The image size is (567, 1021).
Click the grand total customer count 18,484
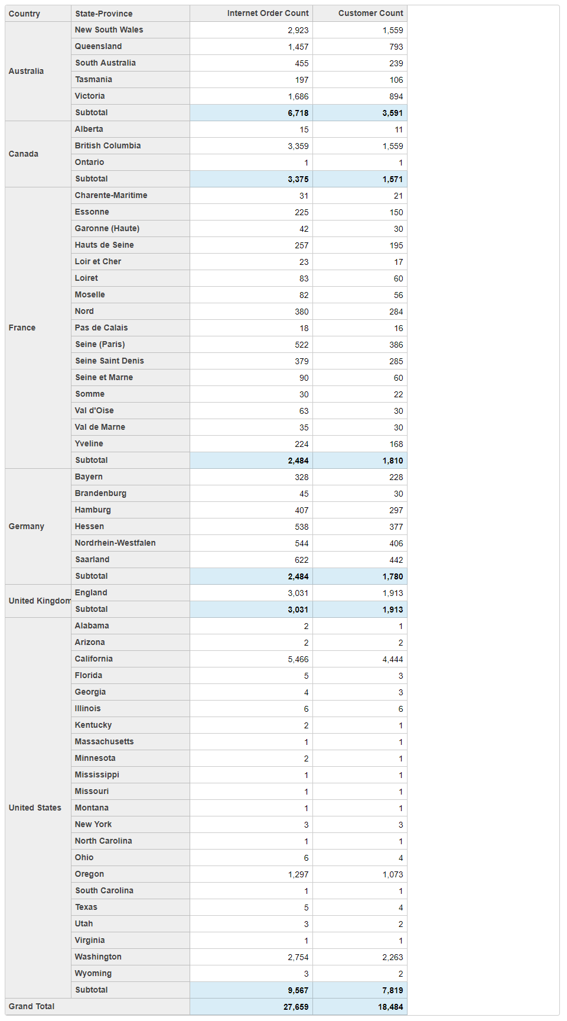point(390,1007)
